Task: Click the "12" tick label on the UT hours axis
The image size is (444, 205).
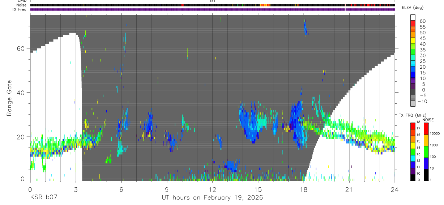Action: click(212, 189)
